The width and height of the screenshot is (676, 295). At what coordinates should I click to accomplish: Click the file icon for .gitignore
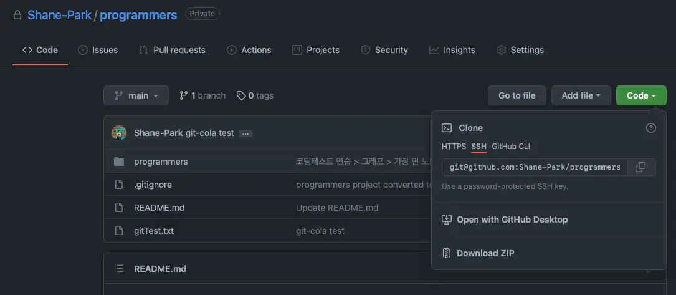[x=119, y=185]
